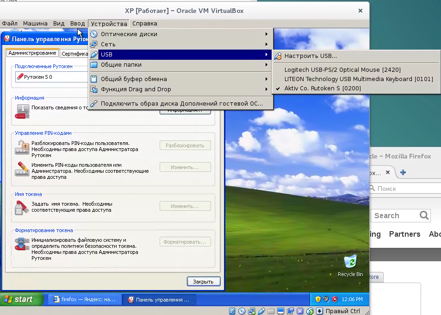Image resolution: width=441 pixels, height=315 pixels.
Task: Open Recycle Bin desktop icon
Action: (350, 262)
